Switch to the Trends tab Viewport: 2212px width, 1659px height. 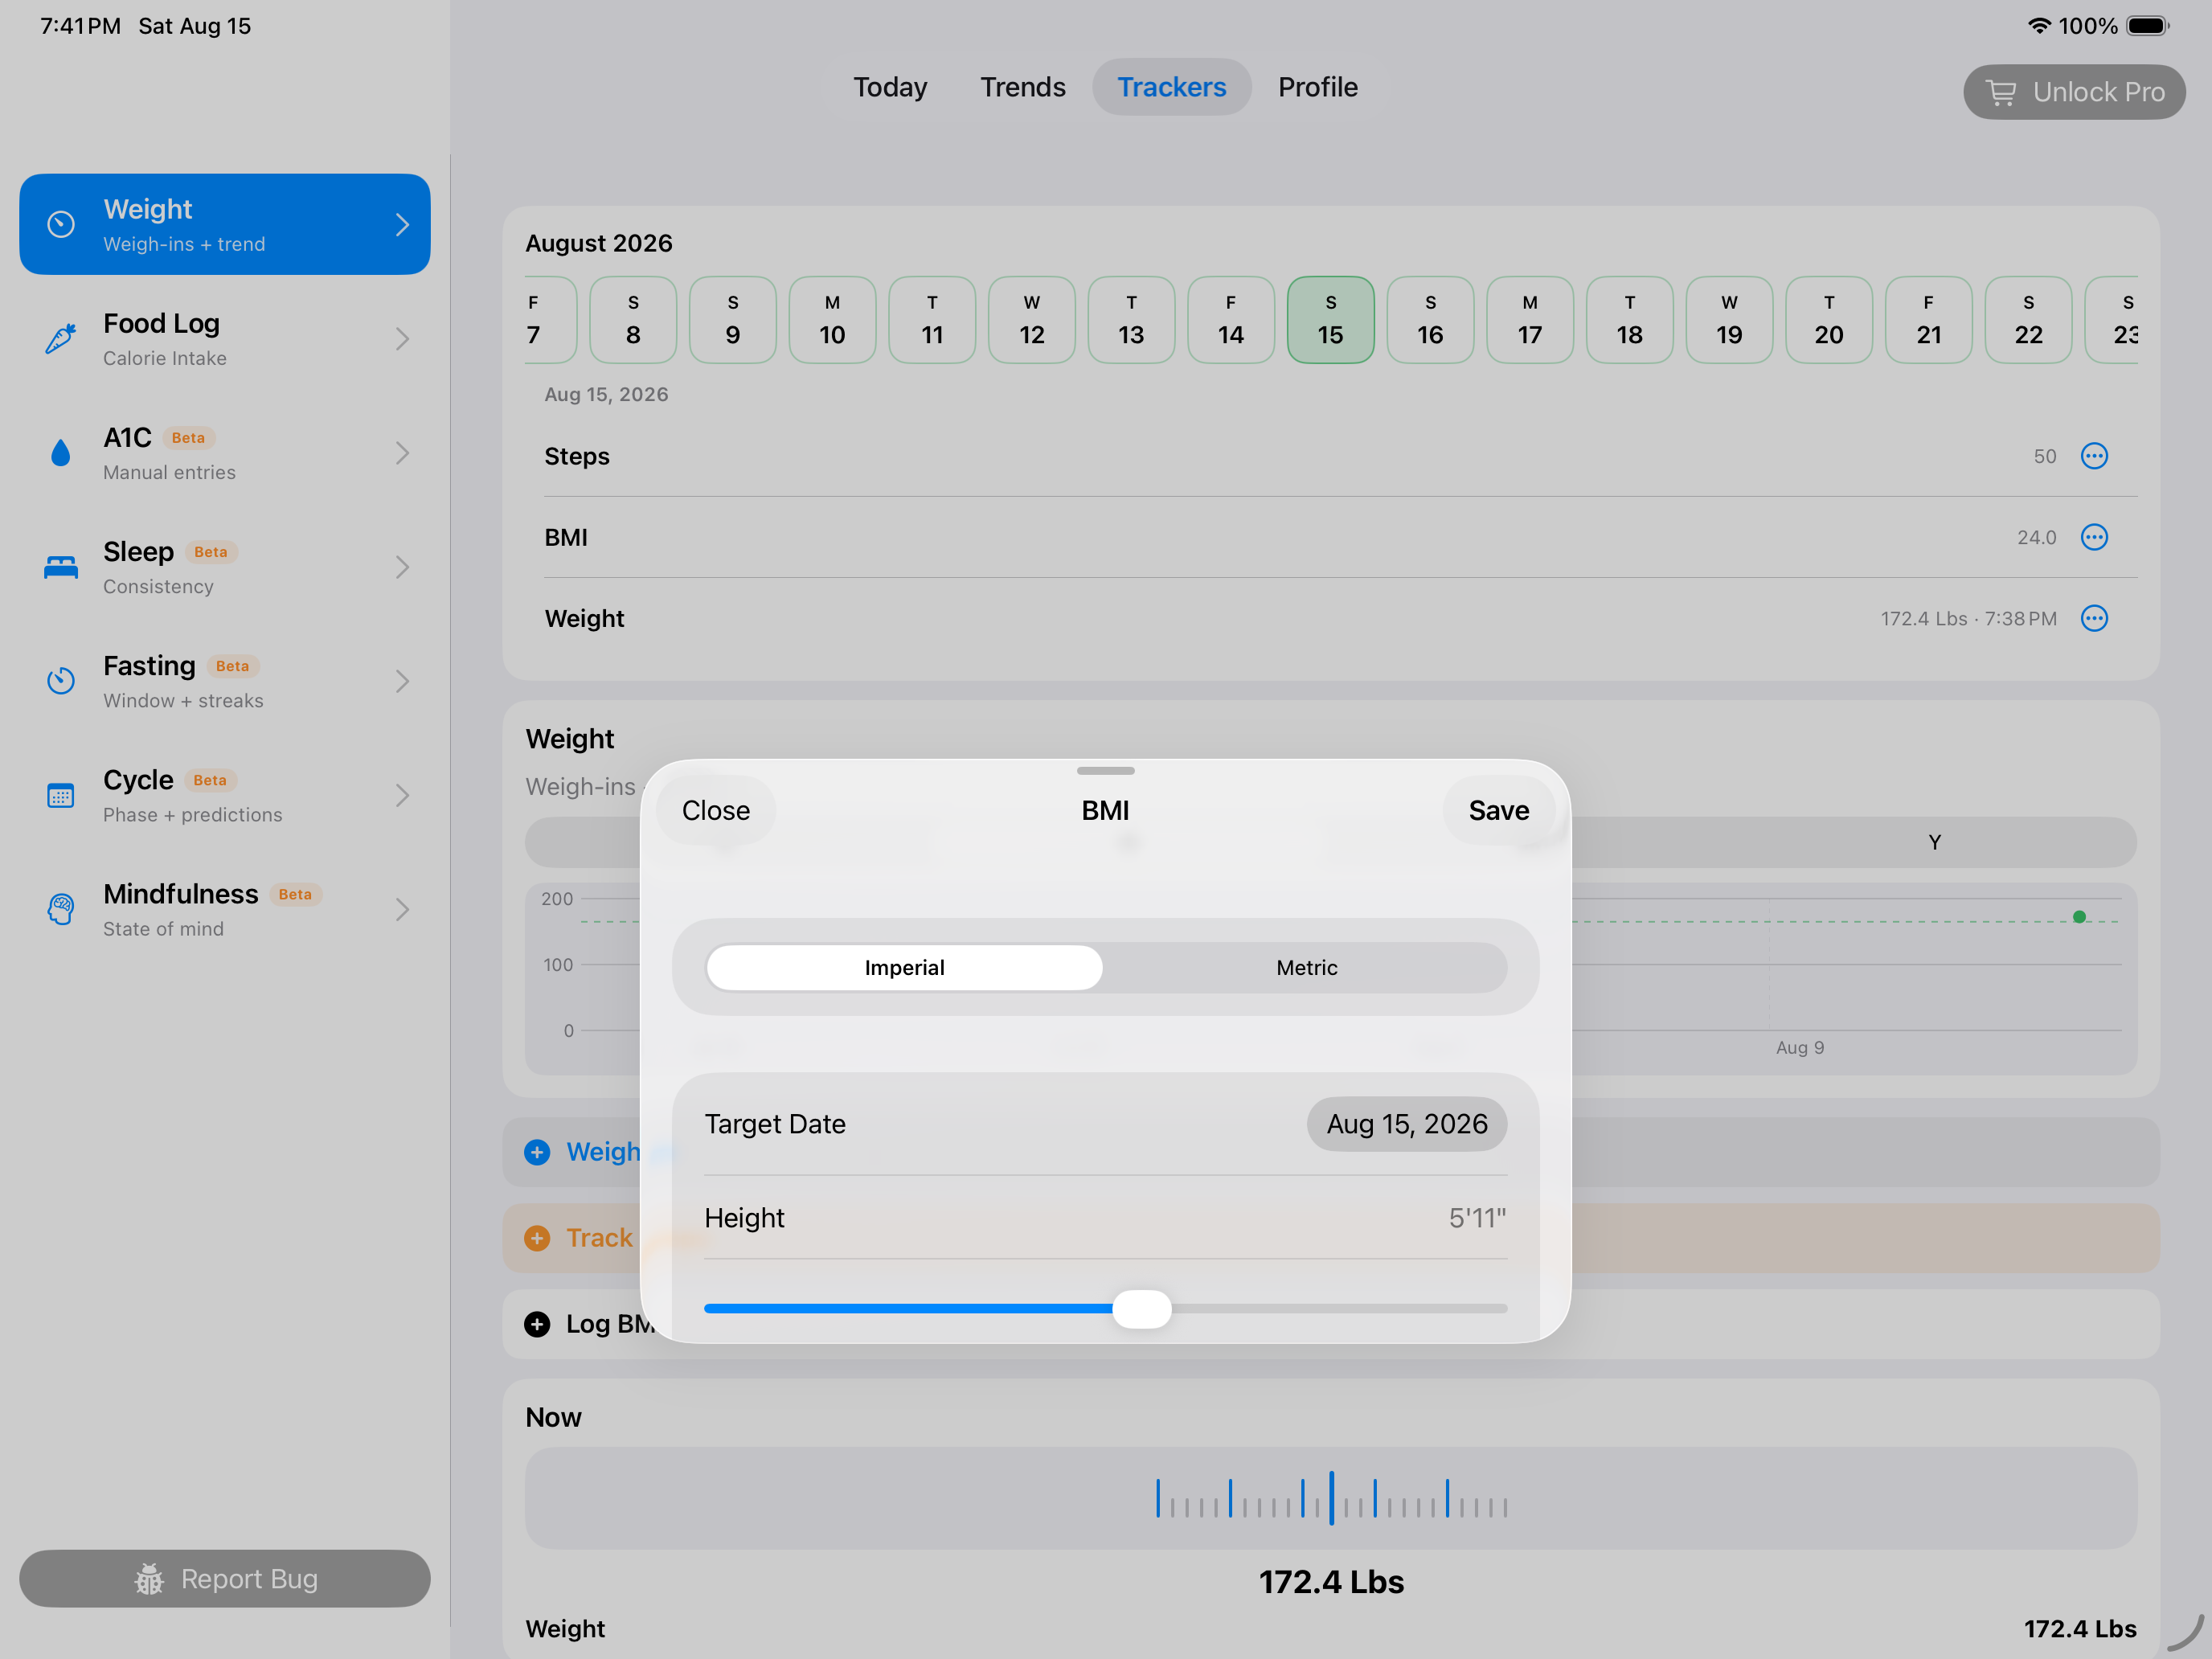(1022, 87)
